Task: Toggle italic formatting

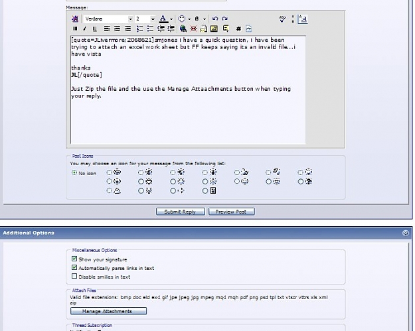Action: pyautogui.click(x=85, y=29)
